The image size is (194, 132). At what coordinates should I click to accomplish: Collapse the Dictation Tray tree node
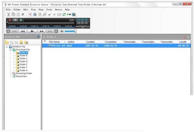tap(7, 47)
